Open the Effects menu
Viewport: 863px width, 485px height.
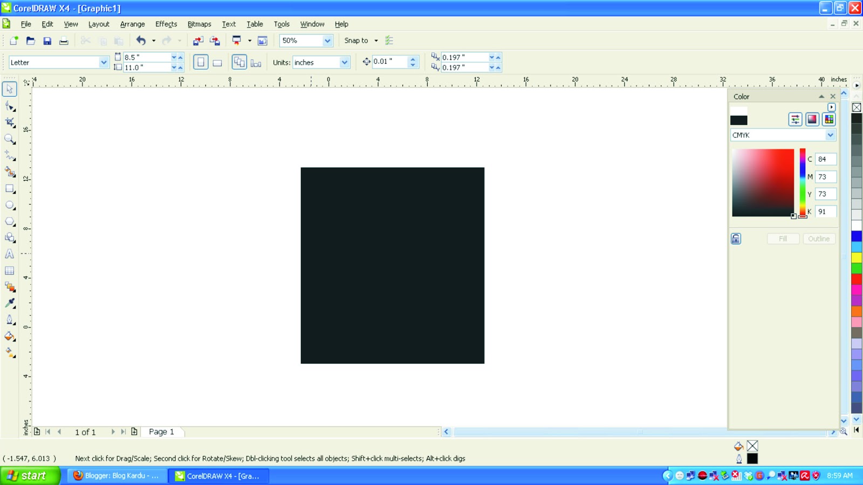coord(166,24)
